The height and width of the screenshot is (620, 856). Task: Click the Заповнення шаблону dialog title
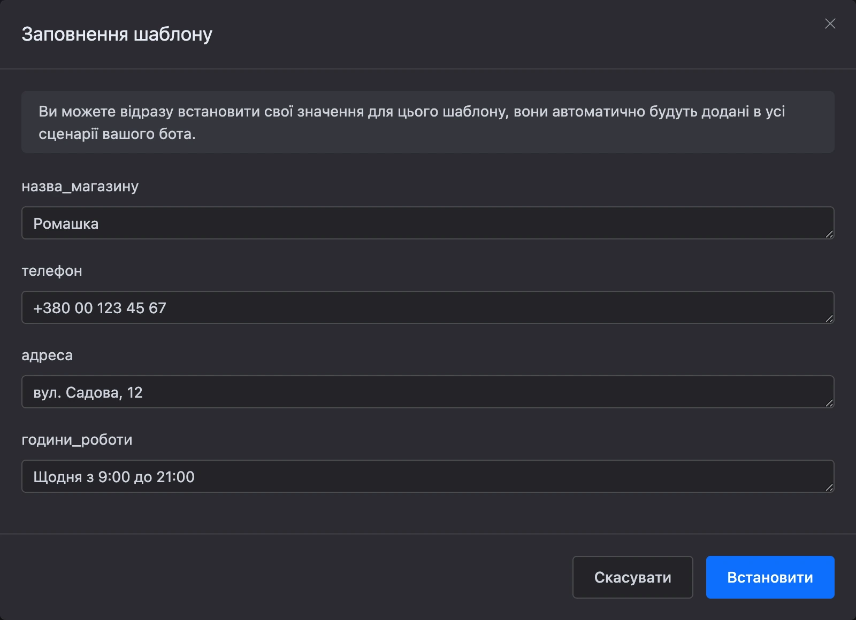(117, 34)
